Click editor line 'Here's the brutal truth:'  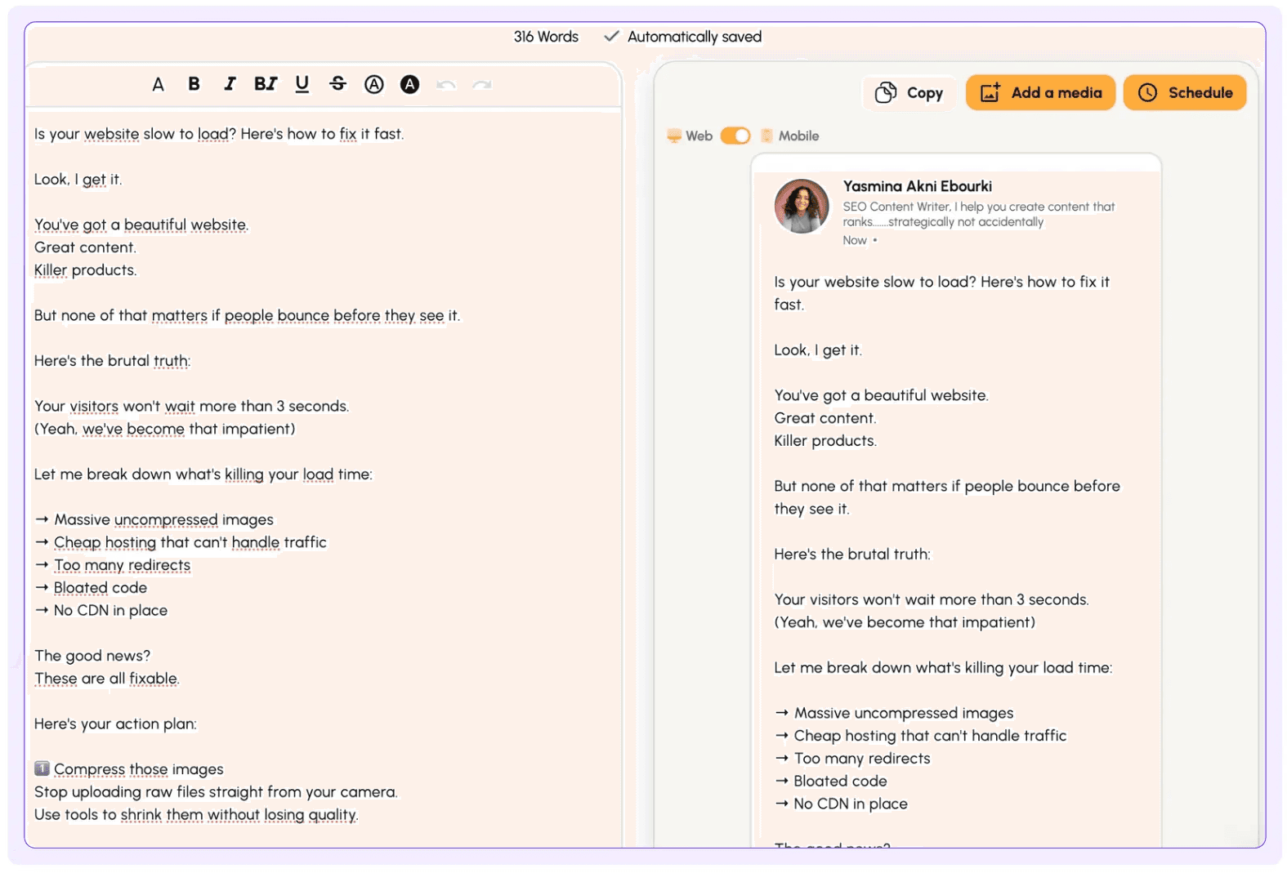pos(112,361)
